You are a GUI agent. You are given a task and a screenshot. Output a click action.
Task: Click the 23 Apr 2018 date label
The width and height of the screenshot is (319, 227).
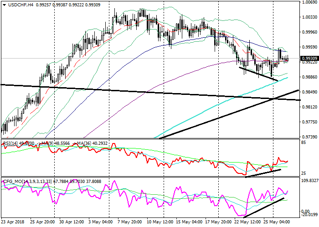[x=12, y=223]
